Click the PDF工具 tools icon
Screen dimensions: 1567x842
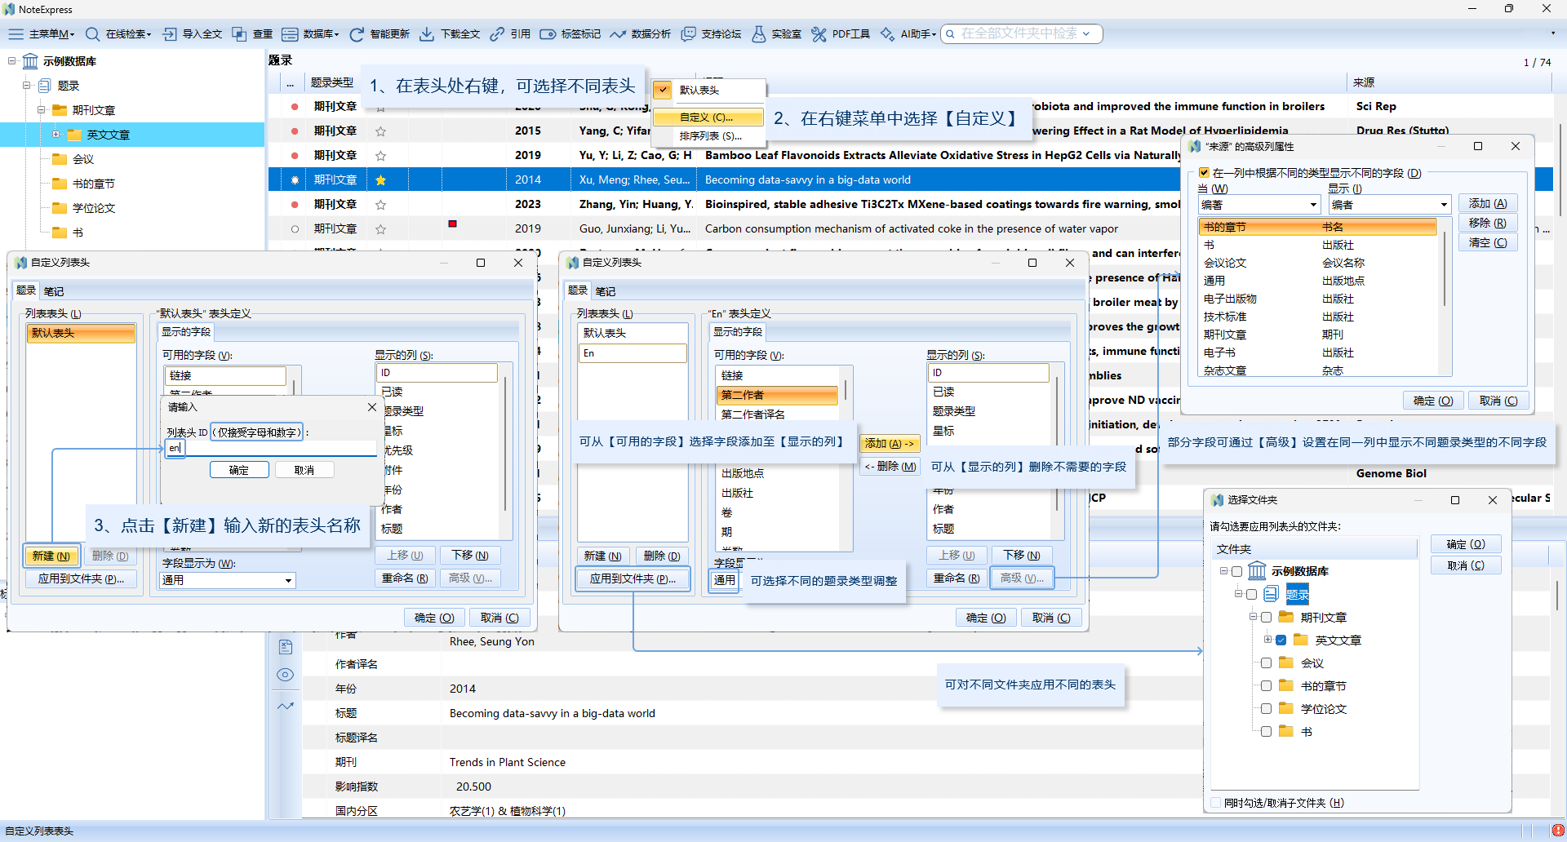pos(819,34)
